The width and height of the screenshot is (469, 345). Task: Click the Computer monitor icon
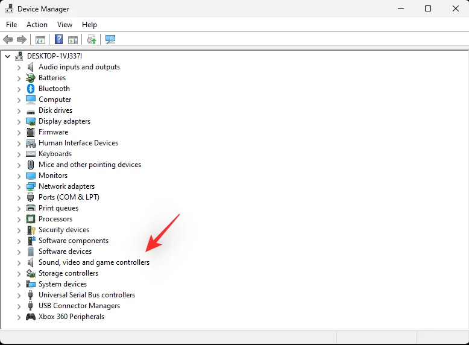[x=31, y=100]
